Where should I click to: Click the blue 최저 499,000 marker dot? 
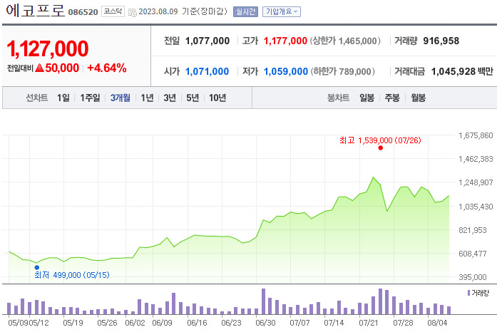coord(37,267)
